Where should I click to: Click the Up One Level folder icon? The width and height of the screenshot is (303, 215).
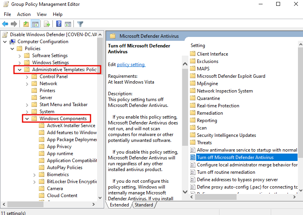tap(26, 24)
